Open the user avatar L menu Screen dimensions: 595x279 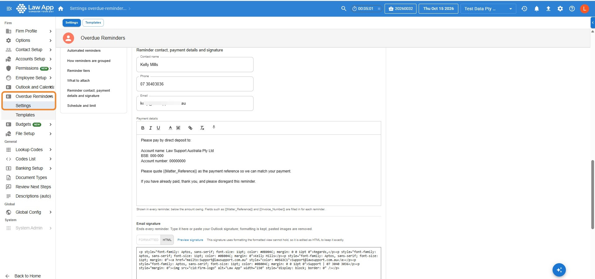click(x=584, y=9)
